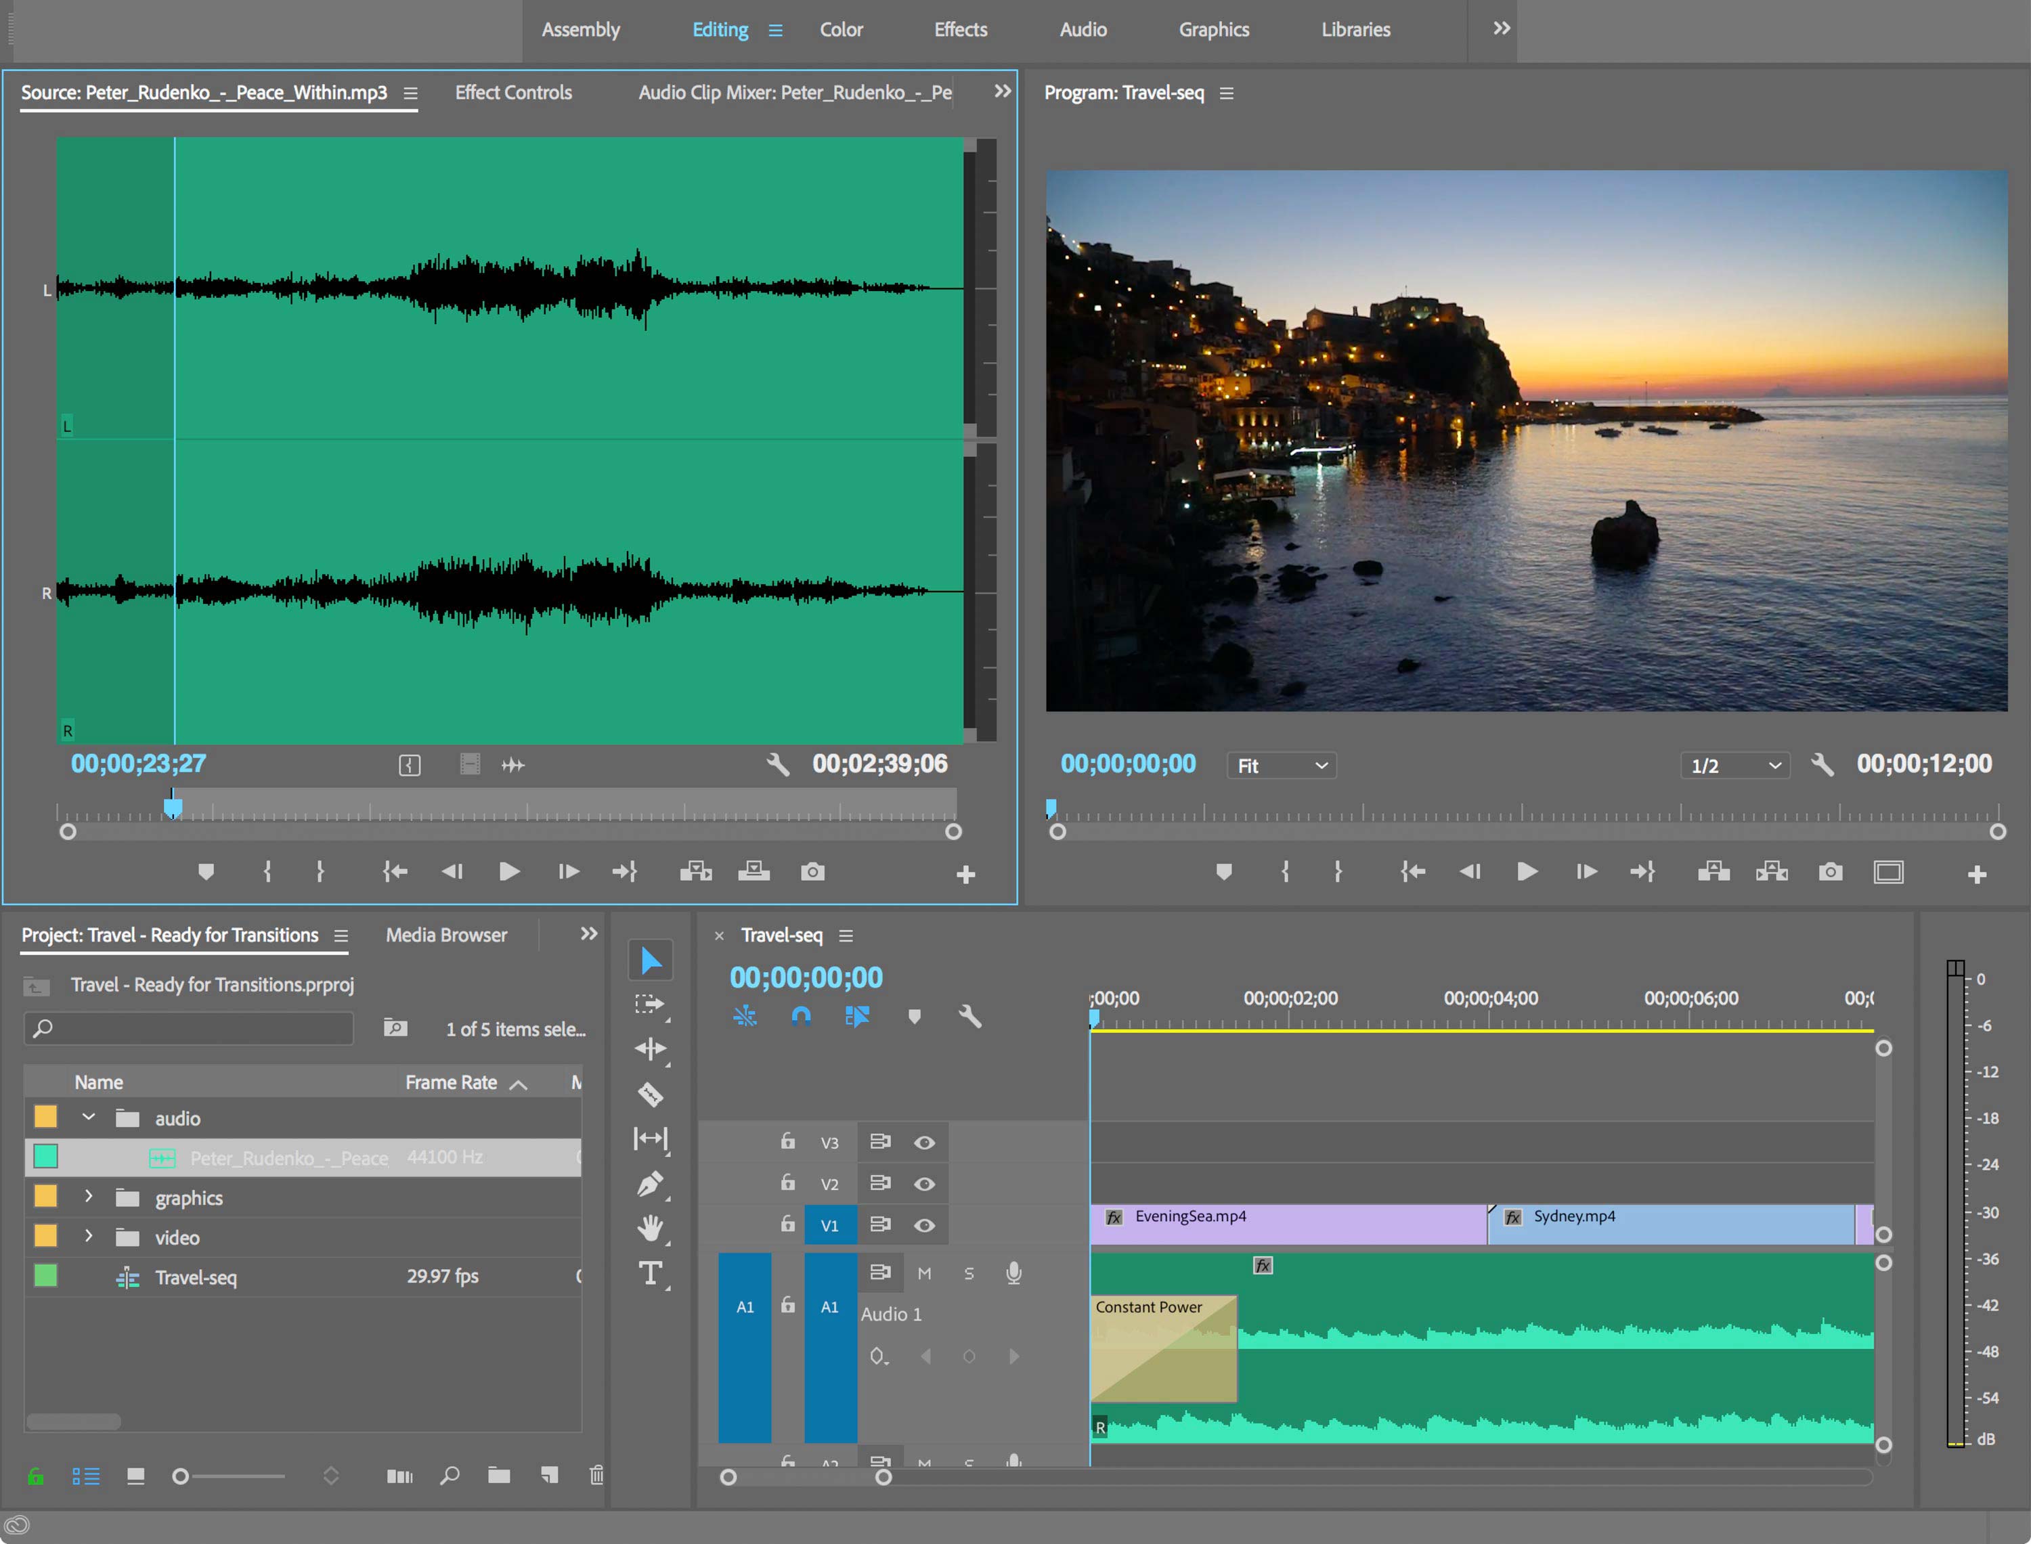
Task: Mute the Audio 1 track
Action: [923, 1273]
